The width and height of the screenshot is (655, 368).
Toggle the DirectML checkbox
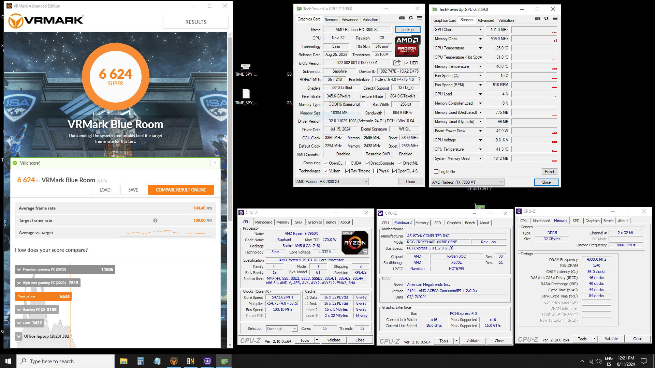click(400, 163)
